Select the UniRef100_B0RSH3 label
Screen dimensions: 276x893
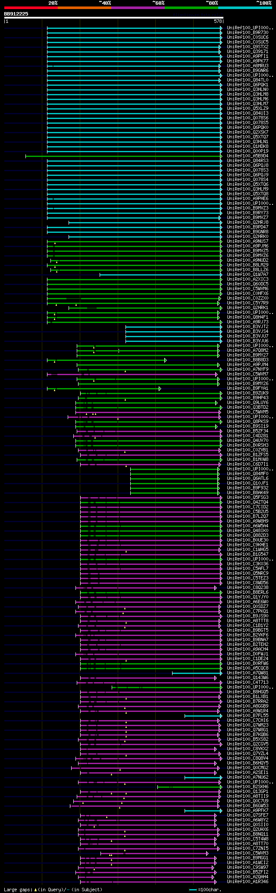[248, 445]
